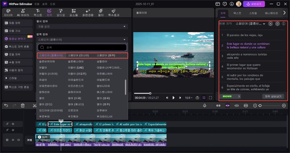Switch to the 스타일 tab

253,13
